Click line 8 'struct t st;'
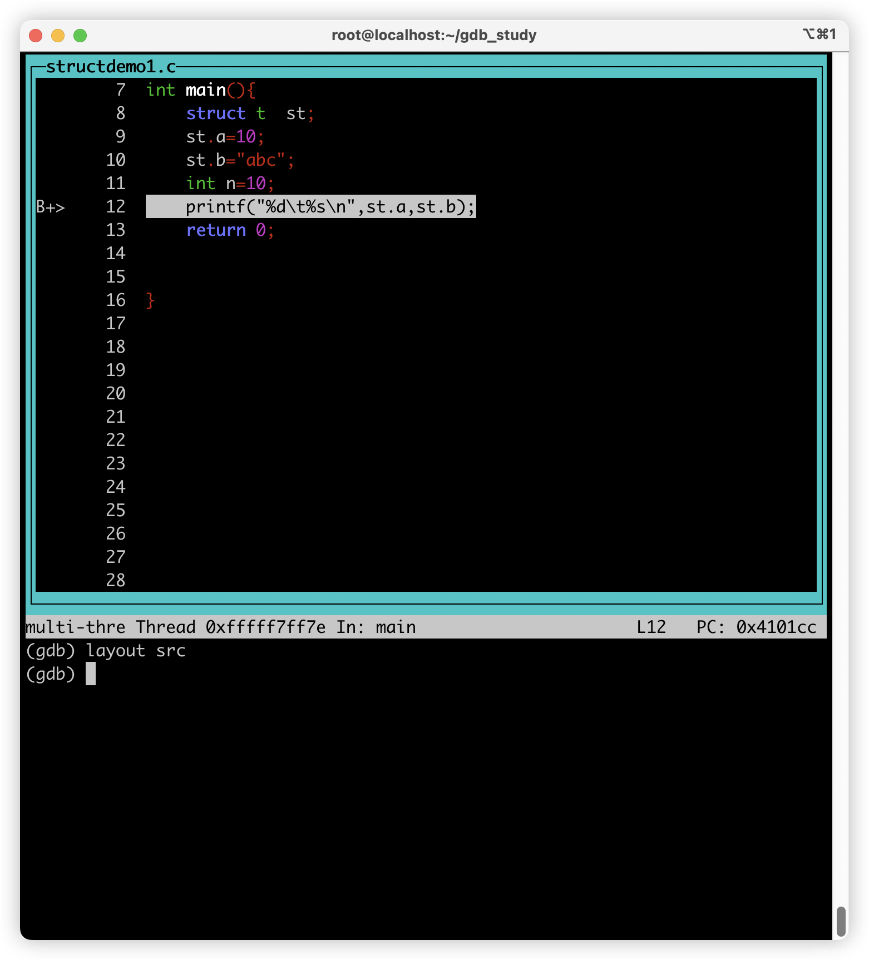Image resolution: width=869 pixels, height=960 pixels. [250, 113]
